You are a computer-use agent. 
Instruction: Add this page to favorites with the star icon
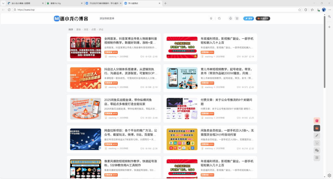point(300,10)
